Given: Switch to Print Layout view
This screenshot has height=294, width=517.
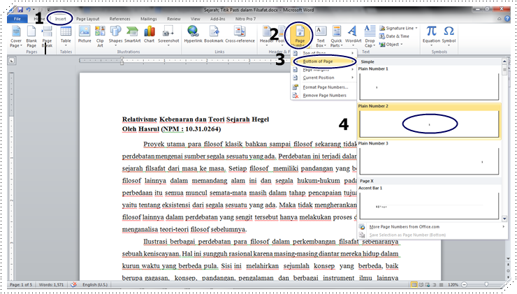Looking at the screenshot, I should coord(414,284).
